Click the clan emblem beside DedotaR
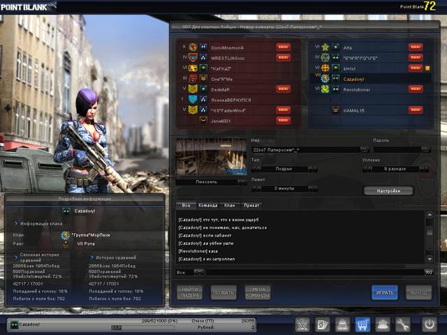The image size is (447, 335). pyautogui.click(x=193, y=89)
